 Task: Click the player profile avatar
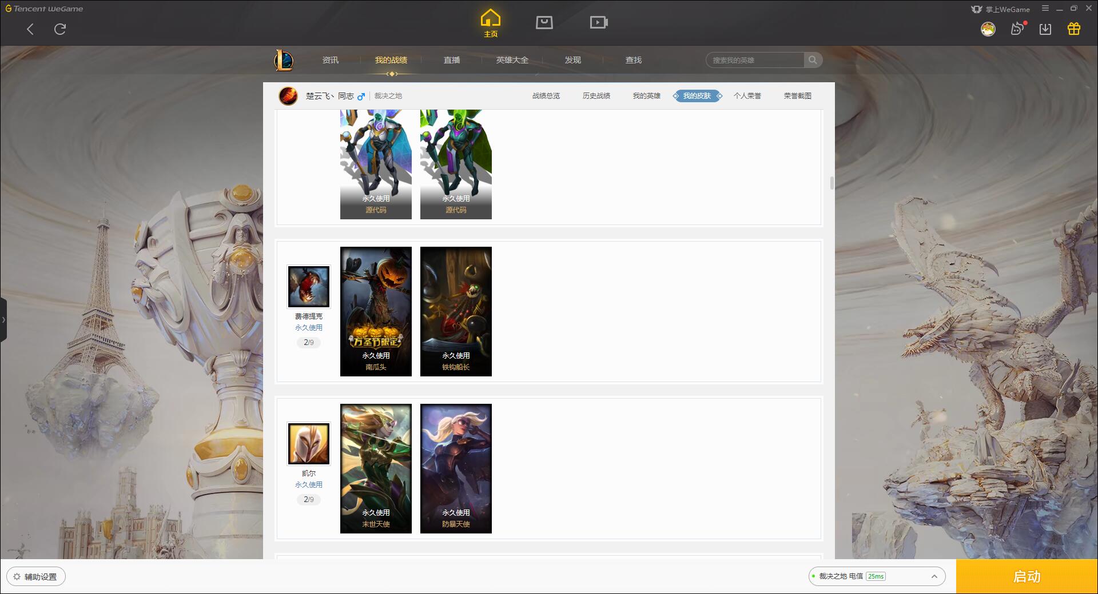[x=288, y=96]
